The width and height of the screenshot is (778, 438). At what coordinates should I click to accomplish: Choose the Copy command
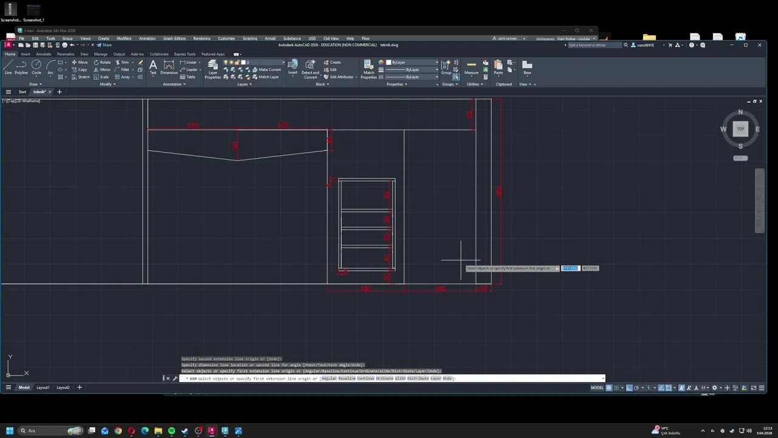(80, 69)
